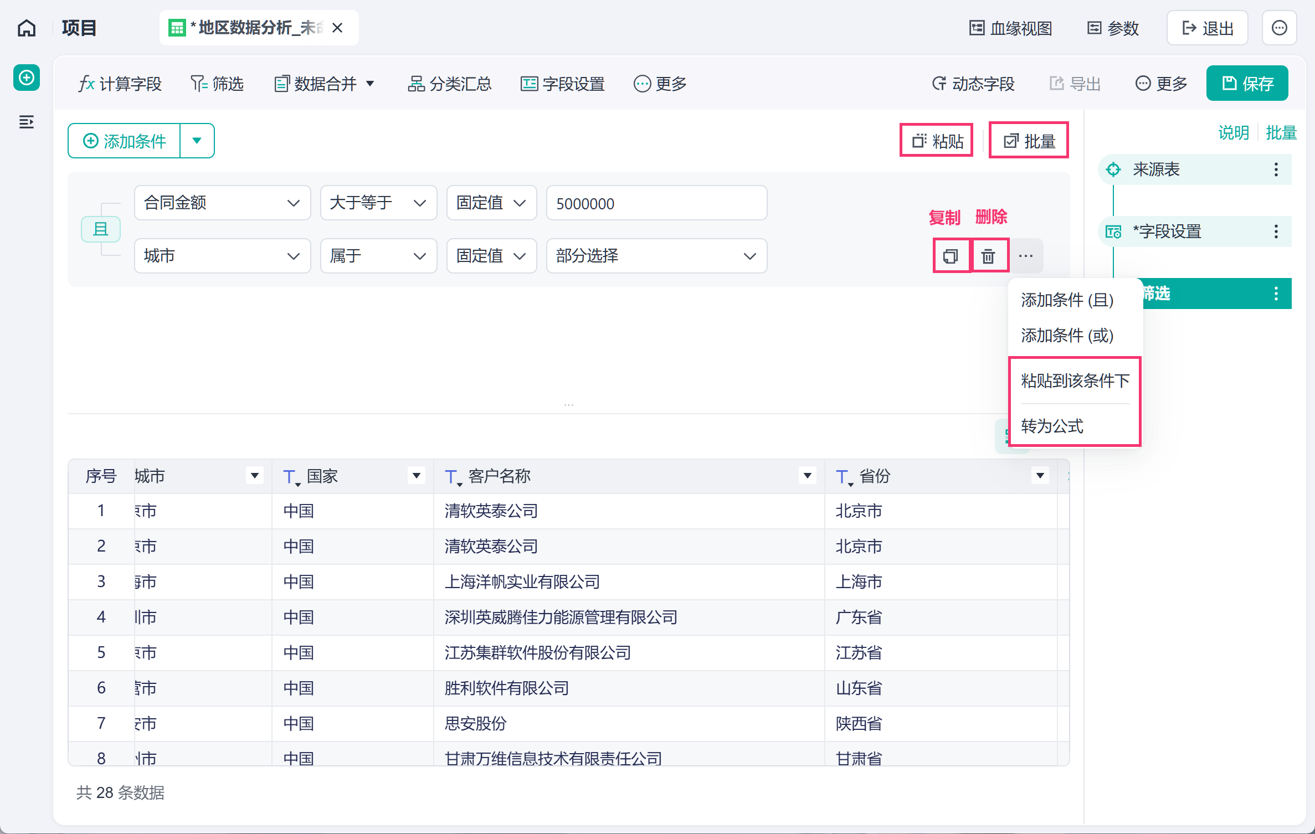Open the right toolbar 更多 menu
This screenshot has height=834, width=1315.
pos(1161,84)
